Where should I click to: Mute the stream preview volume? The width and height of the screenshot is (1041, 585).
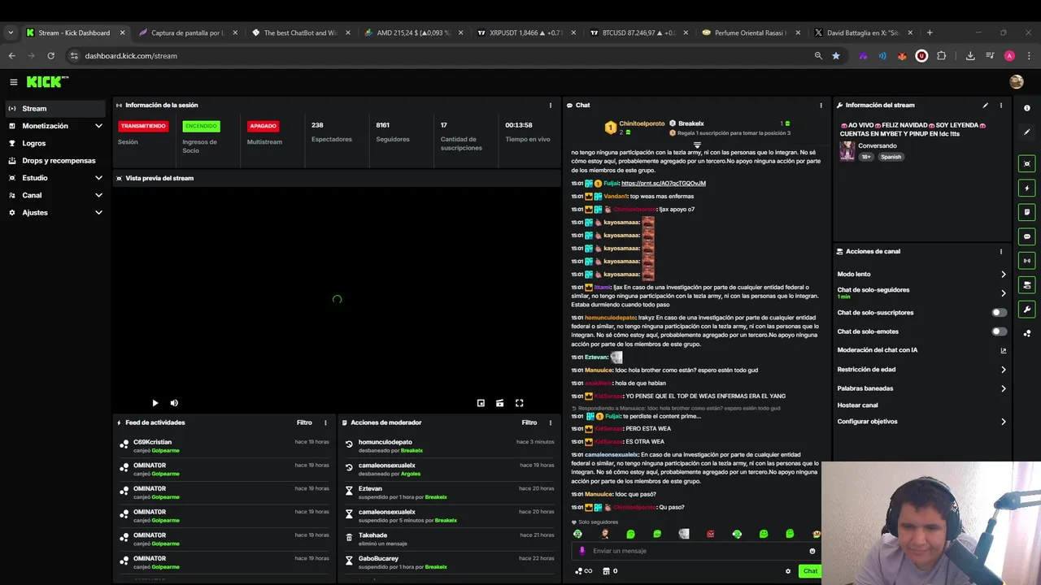(x=174, y=403)
